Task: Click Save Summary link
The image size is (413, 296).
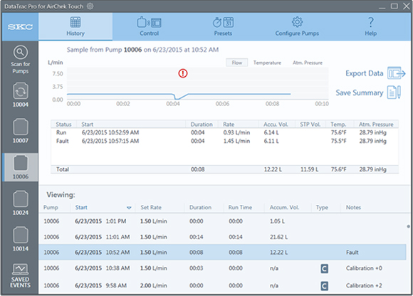Action: pos(360,92)
